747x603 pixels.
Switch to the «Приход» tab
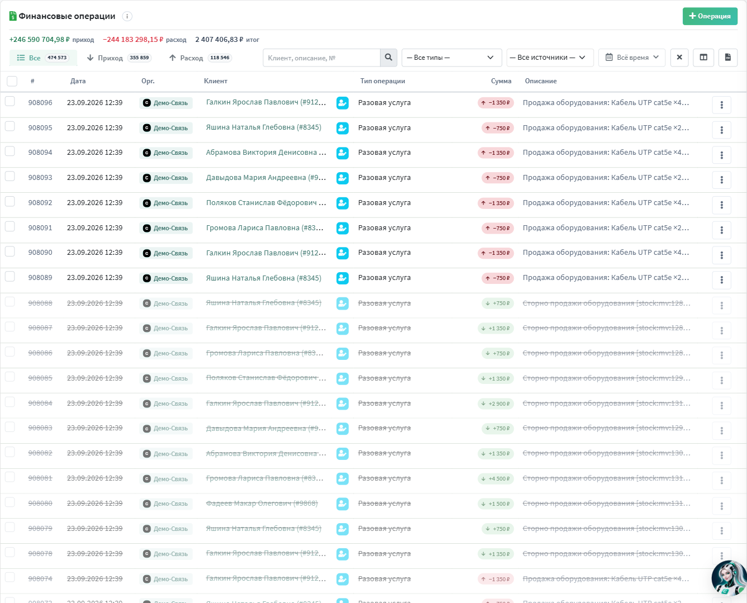tap(119, 58)
